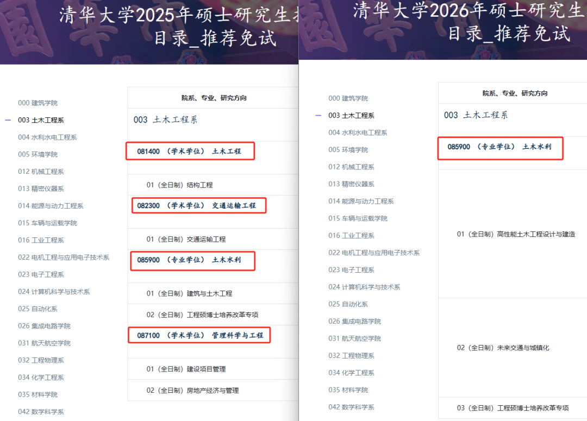Choose 012 机械工程系 in the 2026 sidebar
Viewport: 587px width, 421px height.
pyautogui.click(x=351, y=167)
